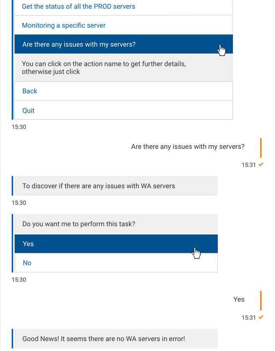This screenshot has width=275, height=351.
Task: Click the 'To discover if there are any issues' message
Action: coord(99,186)
